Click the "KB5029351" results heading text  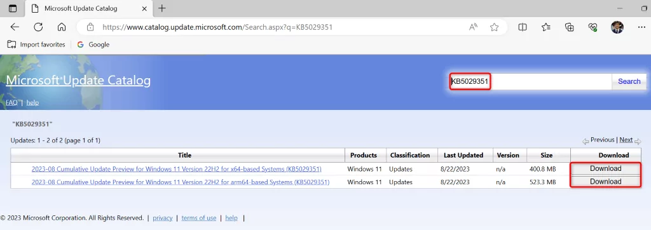click(x=32, y=124)
